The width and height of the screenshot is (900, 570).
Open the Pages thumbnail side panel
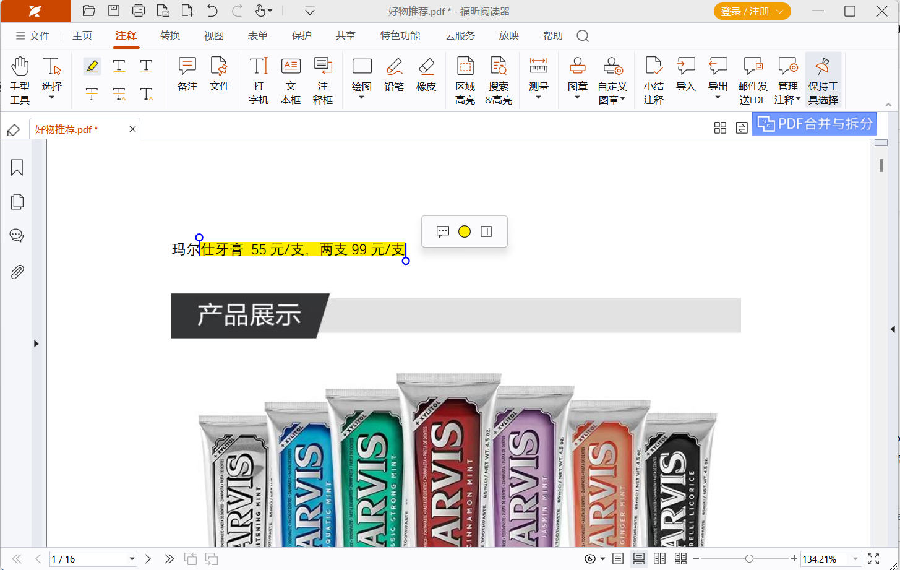click(x=17, y=201)
